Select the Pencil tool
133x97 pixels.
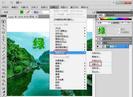(x=3, y=55)
